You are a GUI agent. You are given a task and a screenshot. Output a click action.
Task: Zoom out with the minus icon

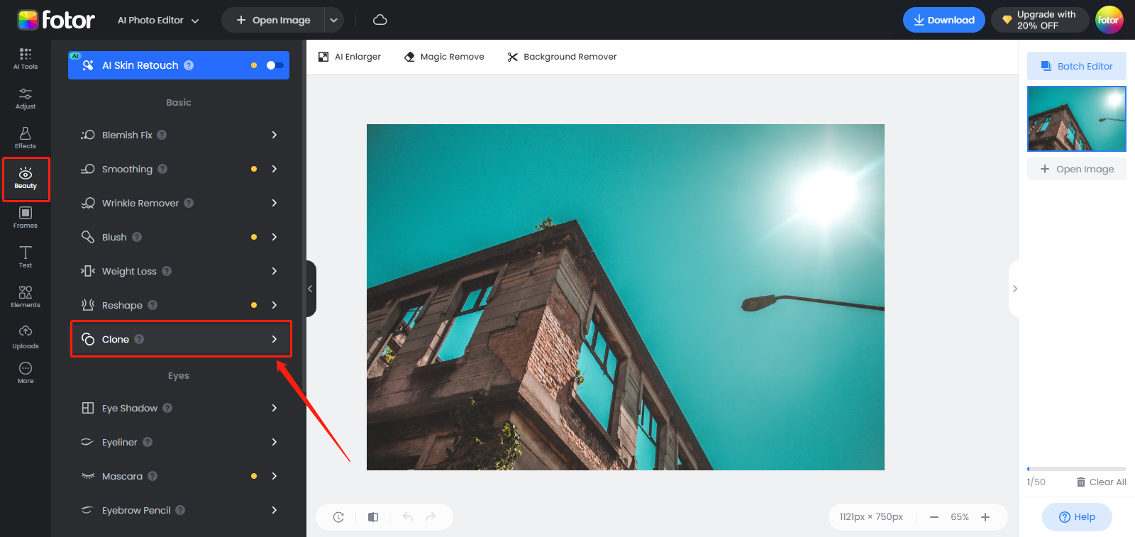pyautogui.click(x=934, y=517)
